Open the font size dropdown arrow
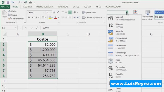This screenshot has width=164, height=92. 51,13
